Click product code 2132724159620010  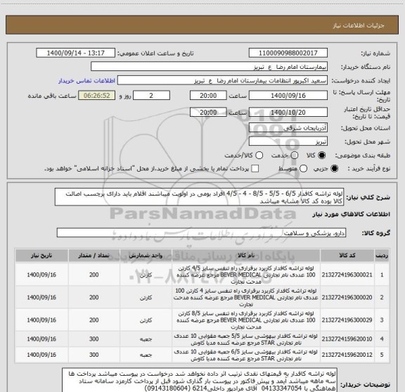tap(347, 339)
